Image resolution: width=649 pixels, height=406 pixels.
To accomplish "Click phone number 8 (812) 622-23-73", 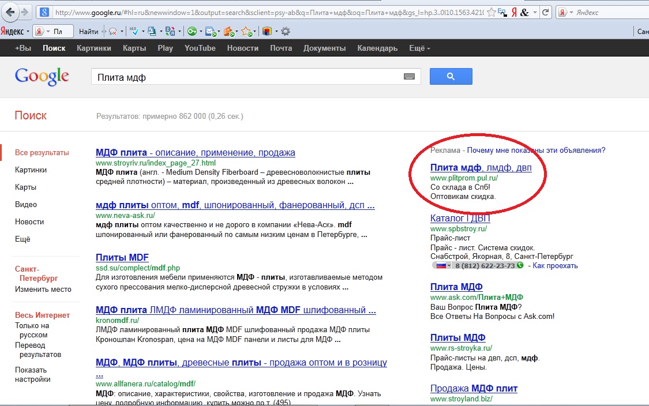I will (x=485, y=266).
